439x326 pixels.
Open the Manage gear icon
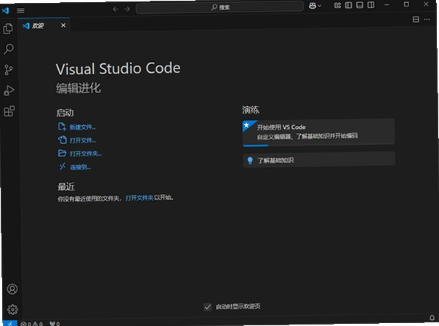click(x=12, y=309)
